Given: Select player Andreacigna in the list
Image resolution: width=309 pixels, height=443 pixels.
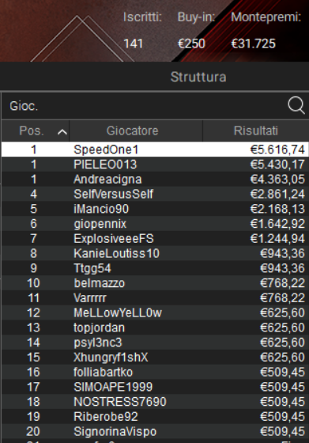Looking at the screenshot, I should click(155, 179).
